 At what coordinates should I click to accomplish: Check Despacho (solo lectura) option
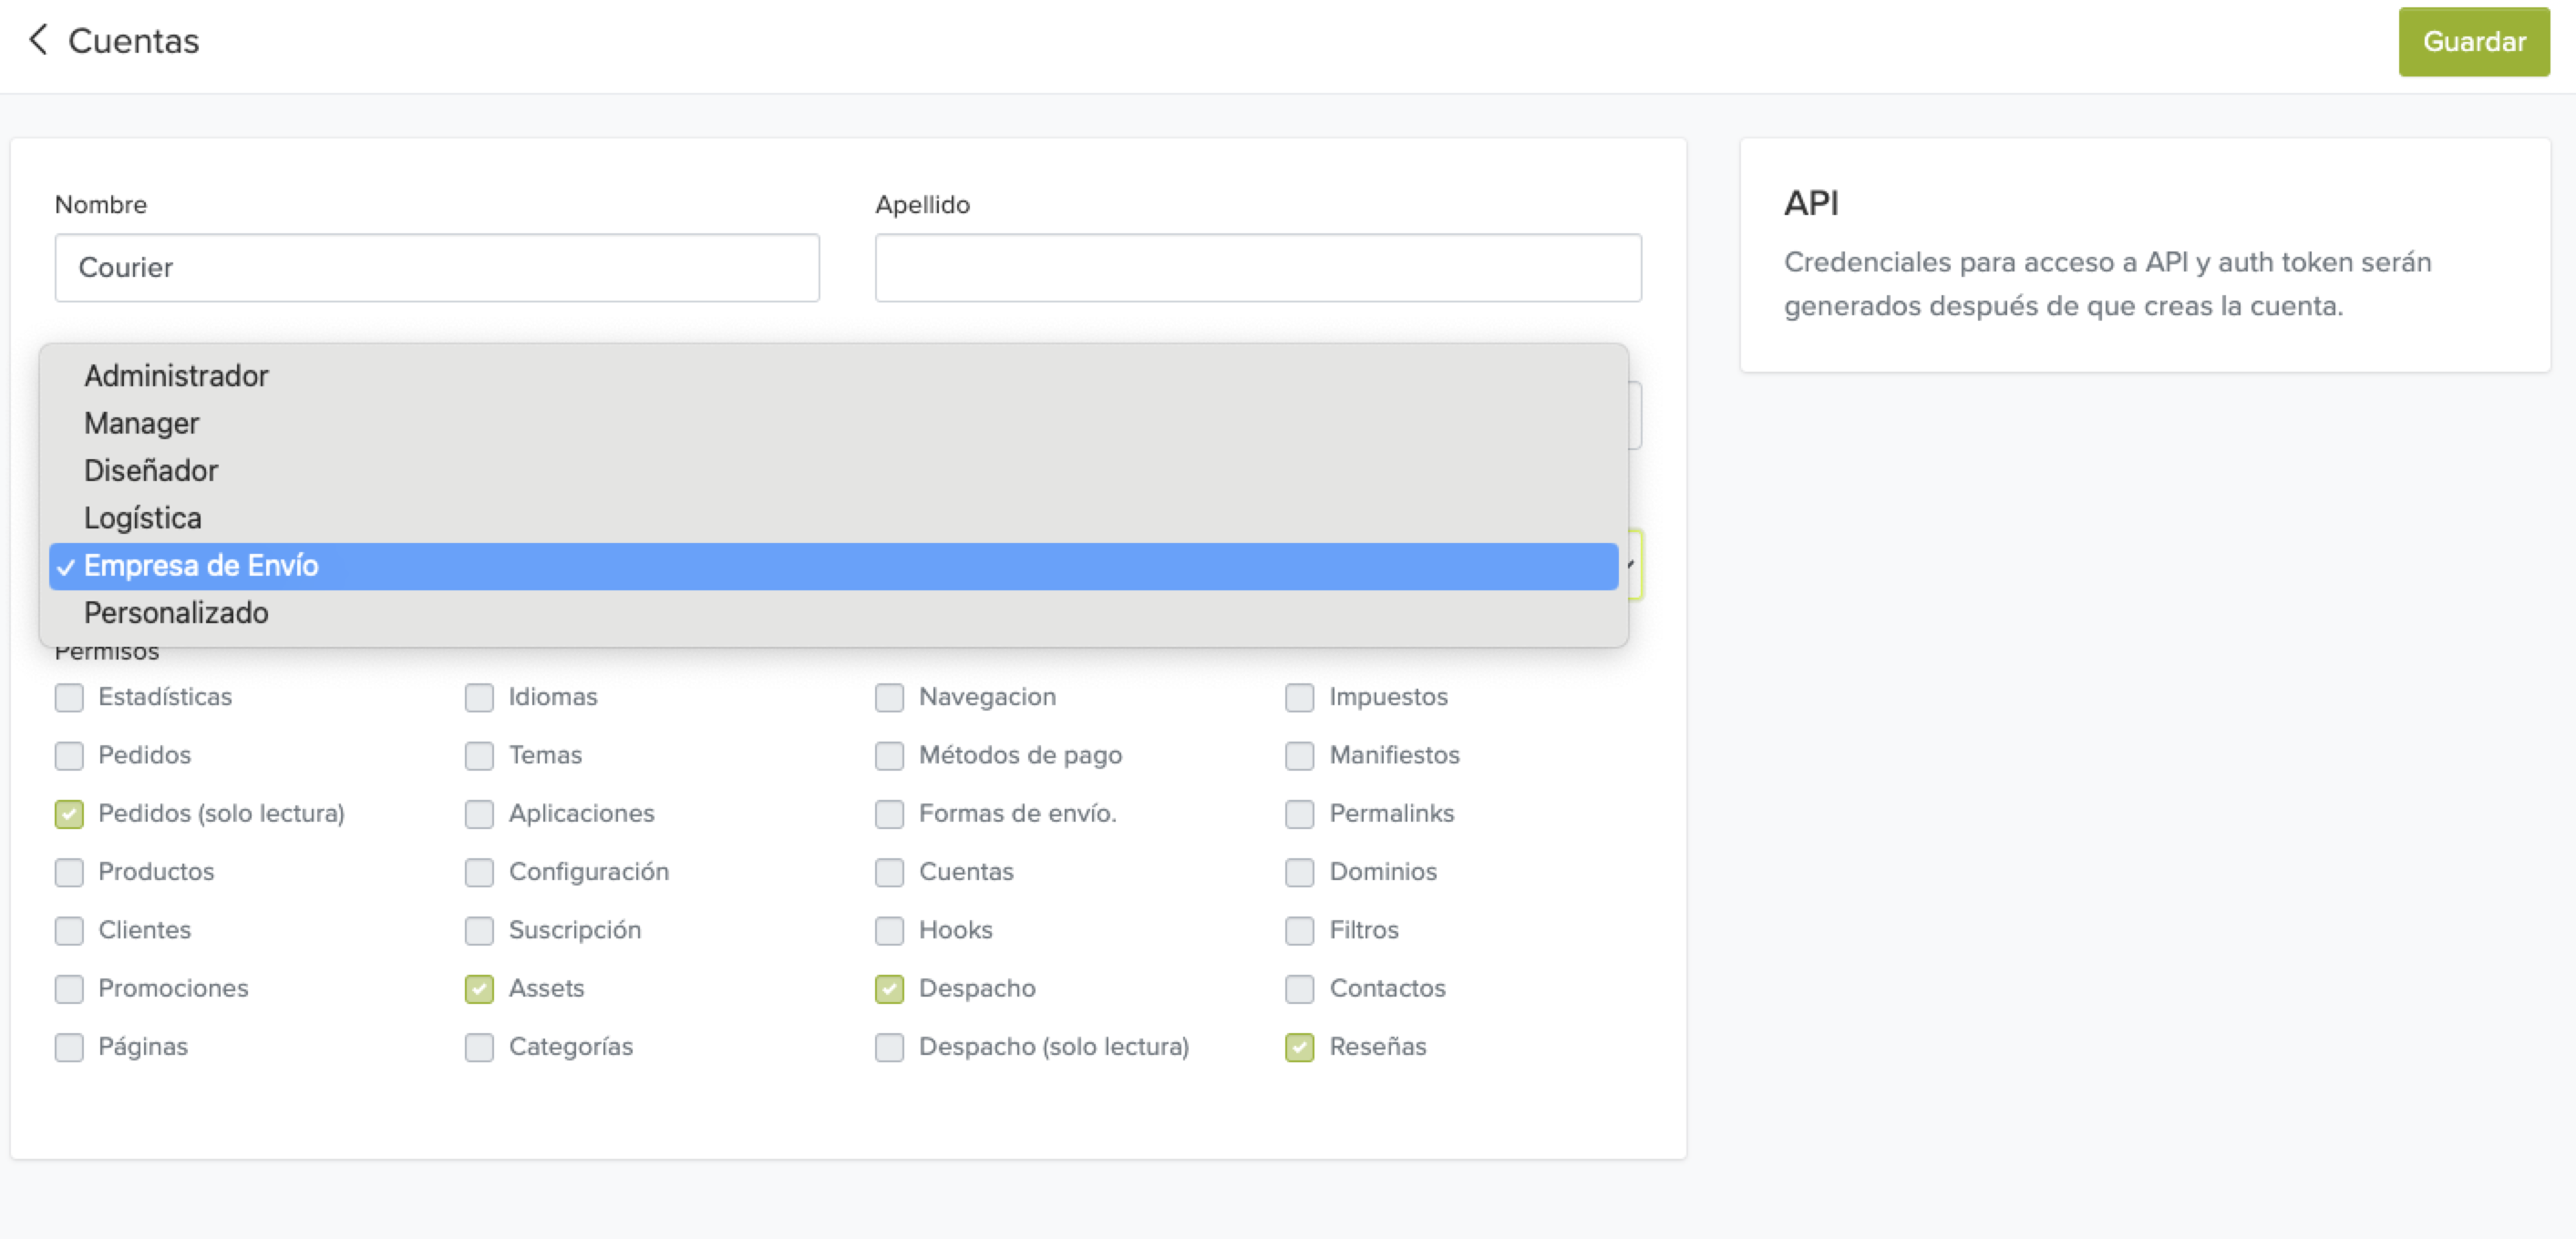pyautogui.click(x=889, y=1047)
